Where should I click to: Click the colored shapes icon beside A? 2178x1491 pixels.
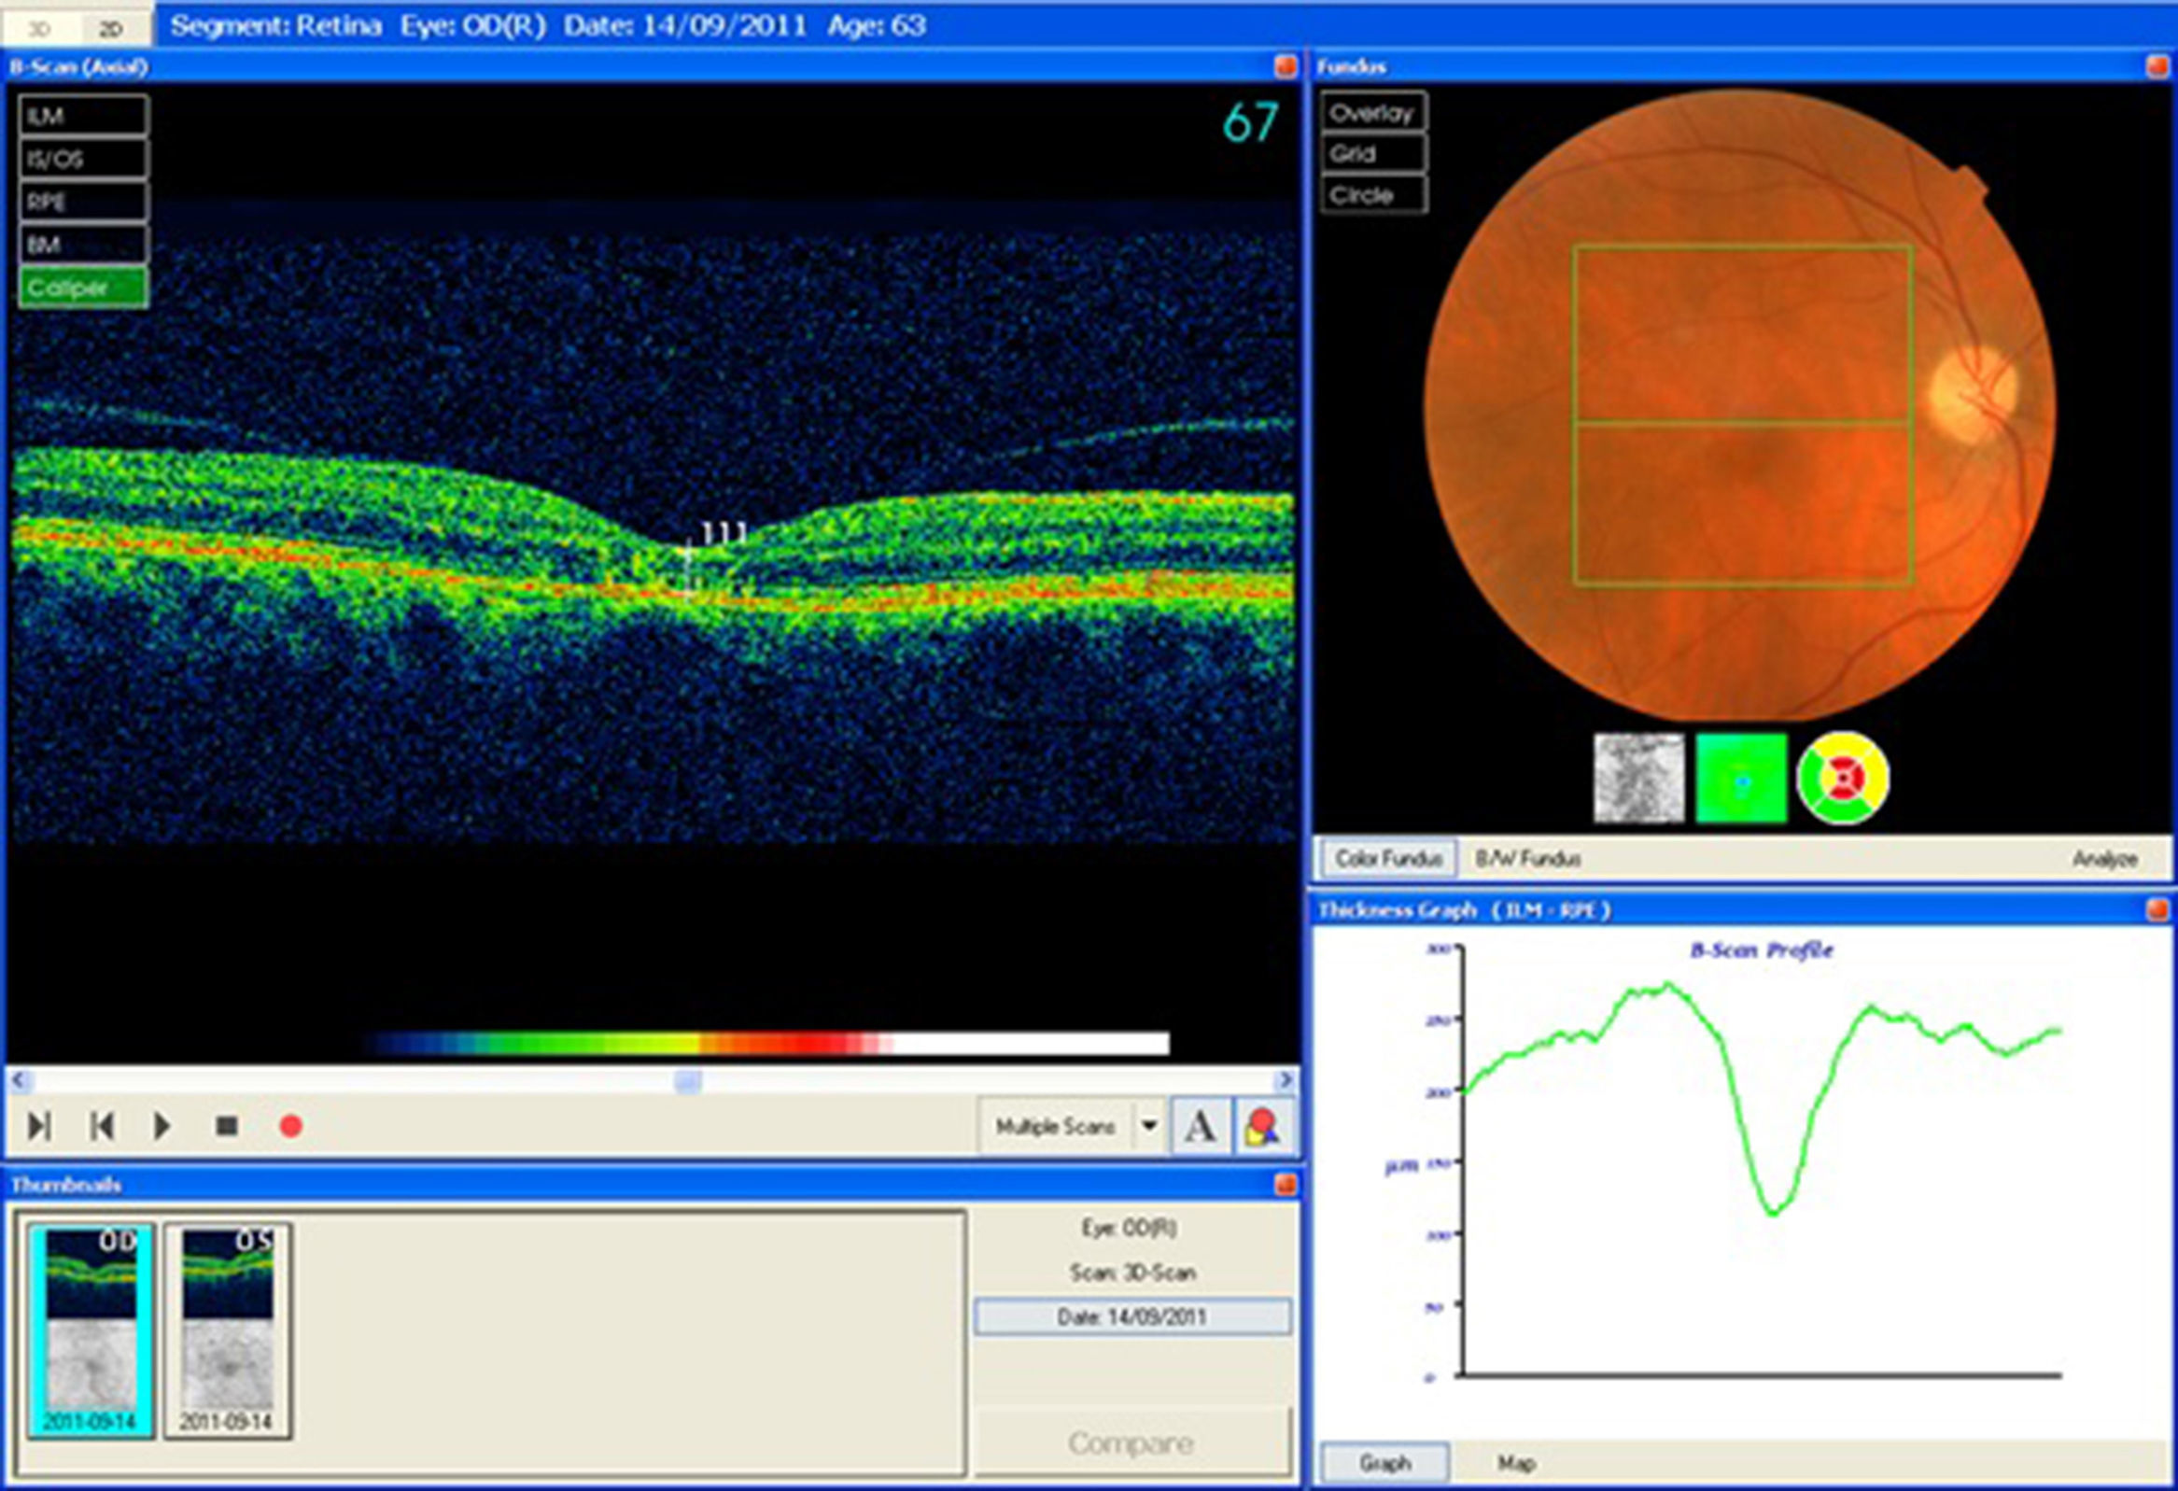coord(1261,1126)
